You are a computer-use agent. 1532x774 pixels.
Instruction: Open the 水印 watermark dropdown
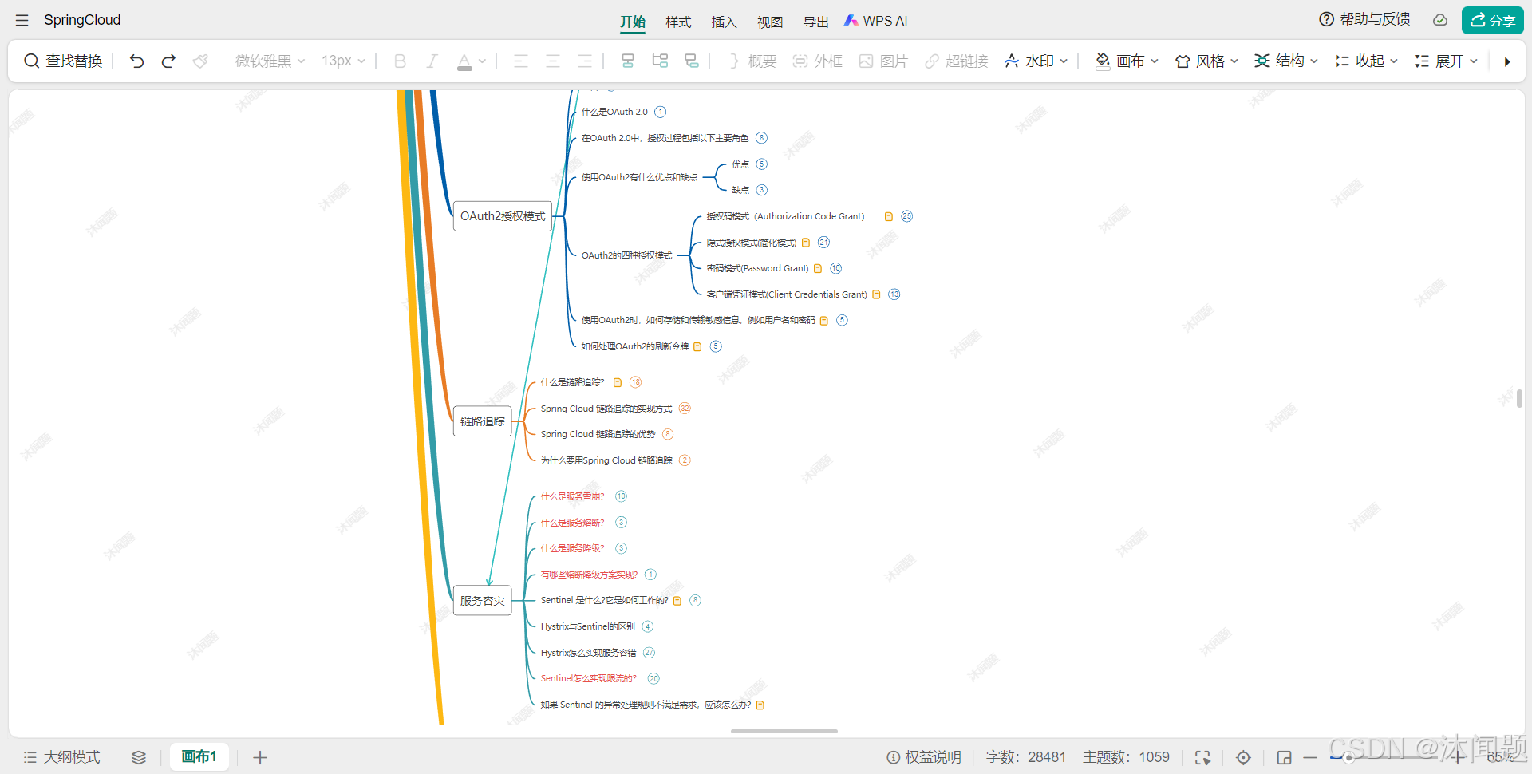(1036, 61)
